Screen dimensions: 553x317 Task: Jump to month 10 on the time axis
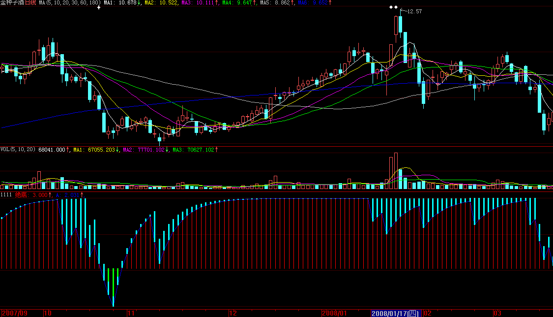(x=48, y=313)
